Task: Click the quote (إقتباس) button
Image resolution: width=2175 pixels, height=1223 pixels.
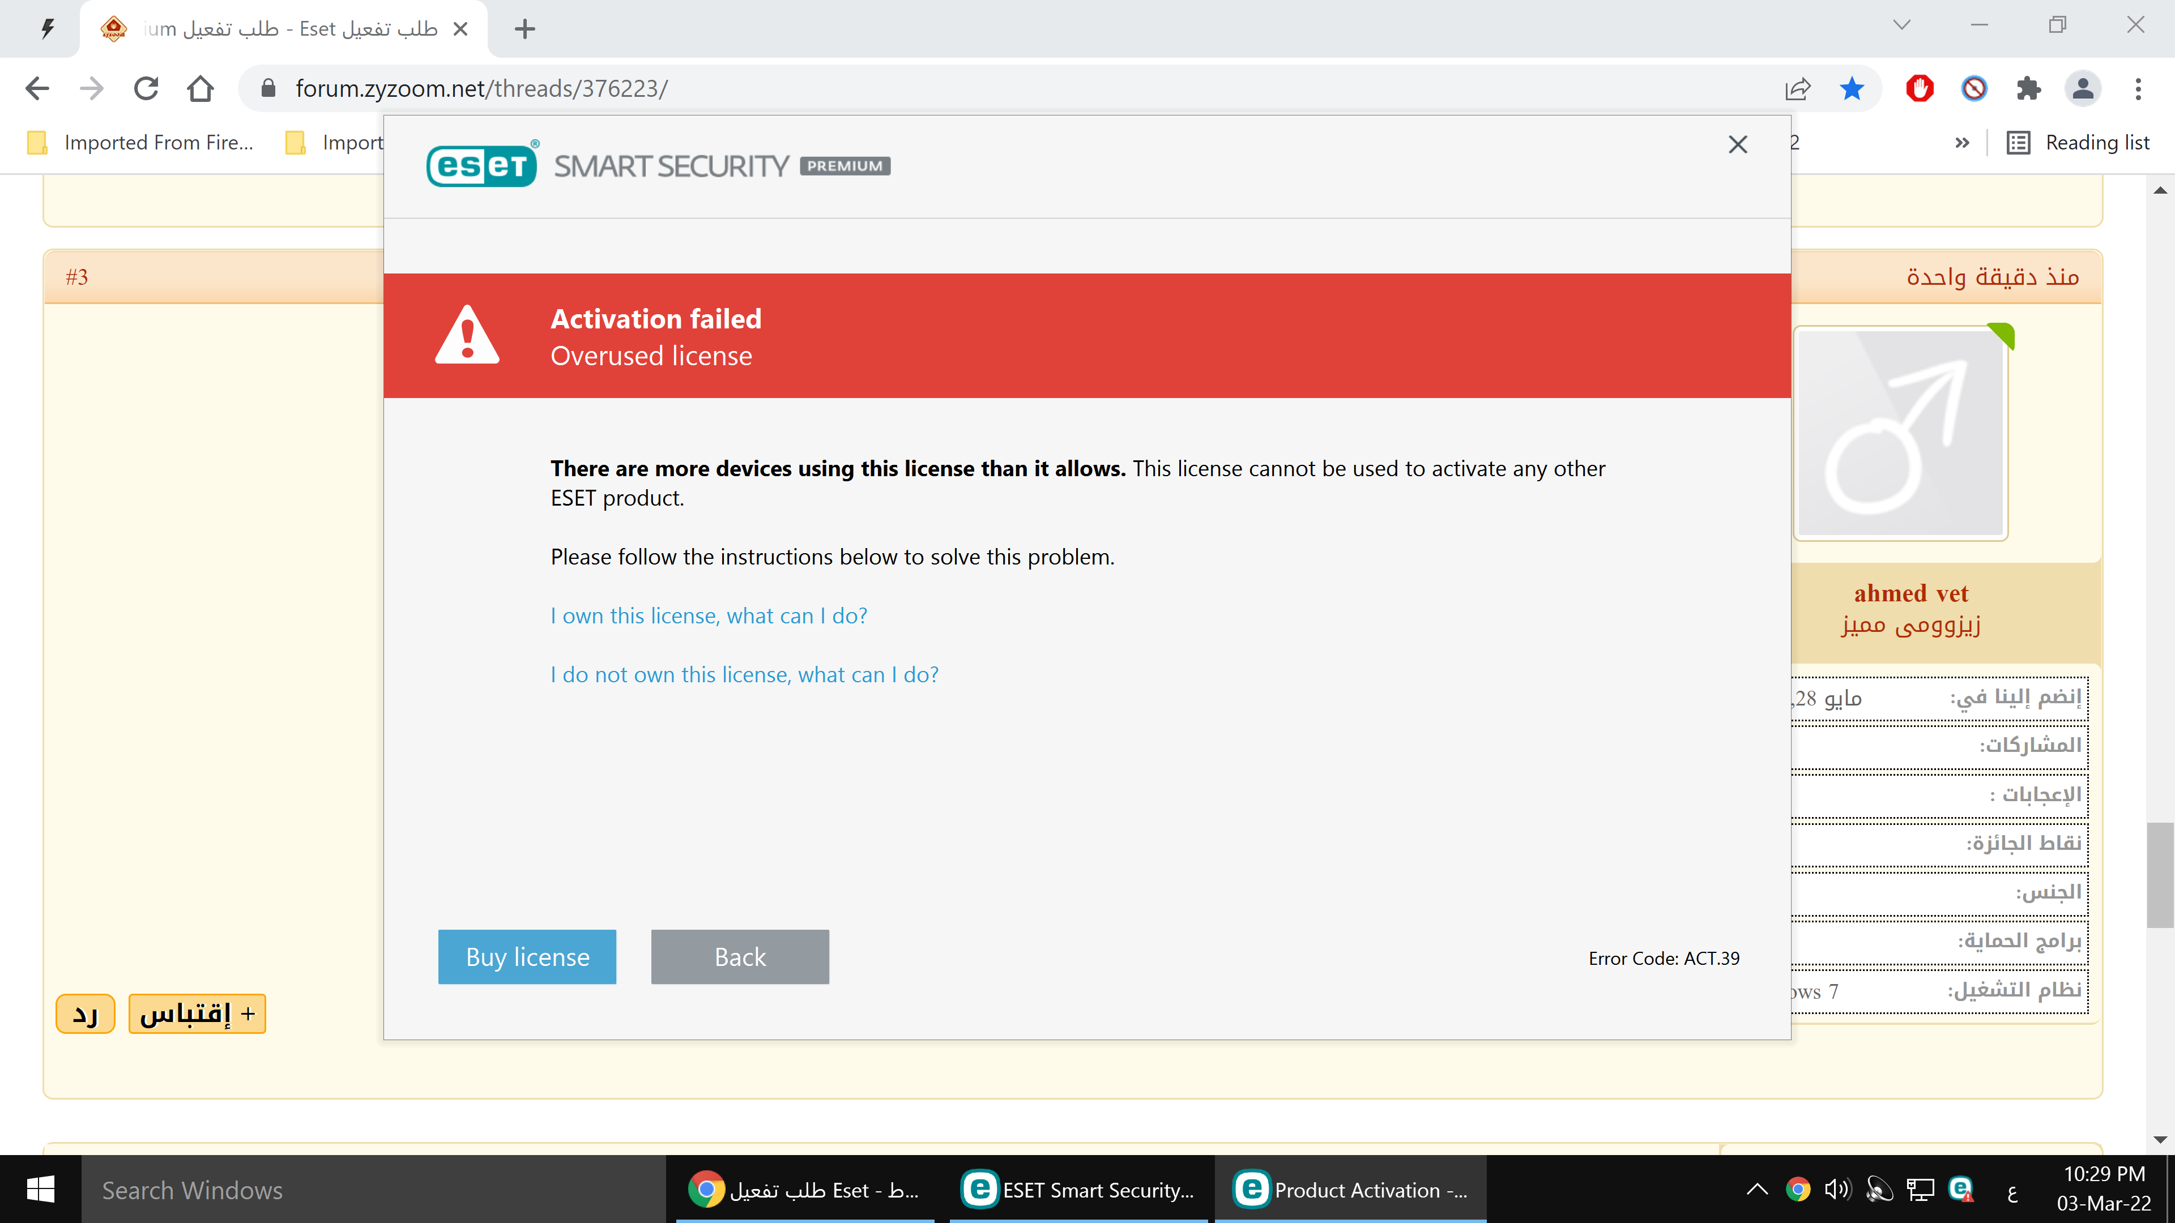Action: (197, 1013)
